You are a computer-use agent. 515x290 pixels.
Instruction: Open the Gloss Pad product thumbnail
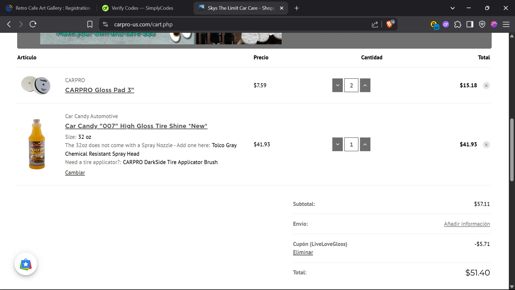tap(36, 85)
